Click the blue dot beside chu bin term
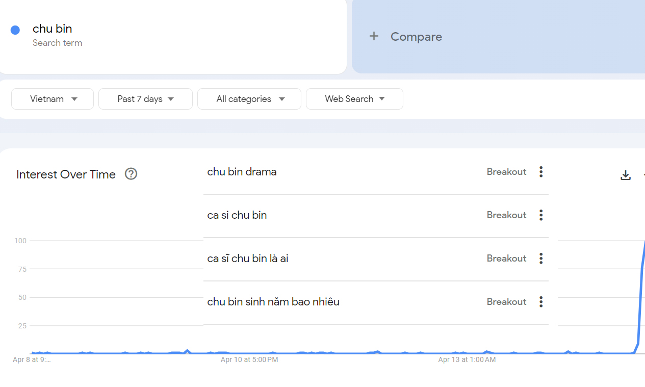The height and width of the screenshot is (387, 645). [15, 30]
